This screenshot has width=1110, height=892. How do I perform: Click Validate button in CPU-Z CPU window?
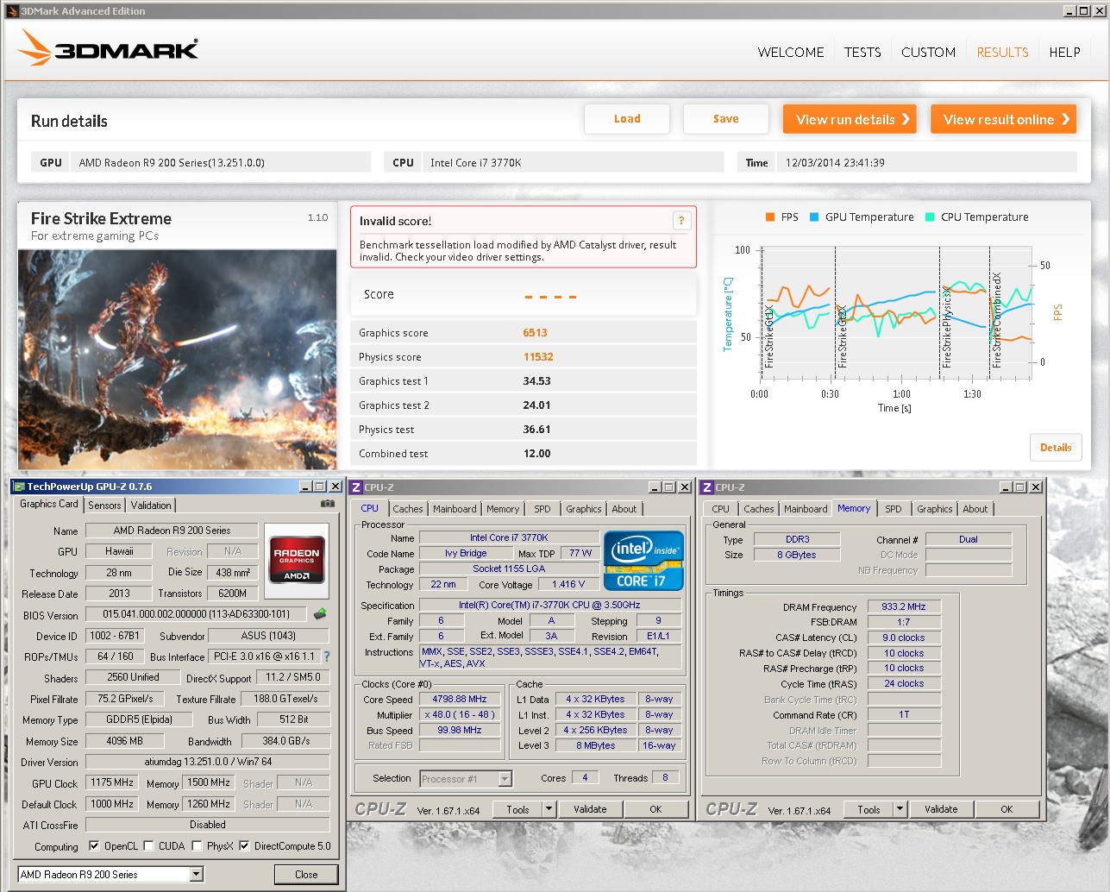click(590, 809)
